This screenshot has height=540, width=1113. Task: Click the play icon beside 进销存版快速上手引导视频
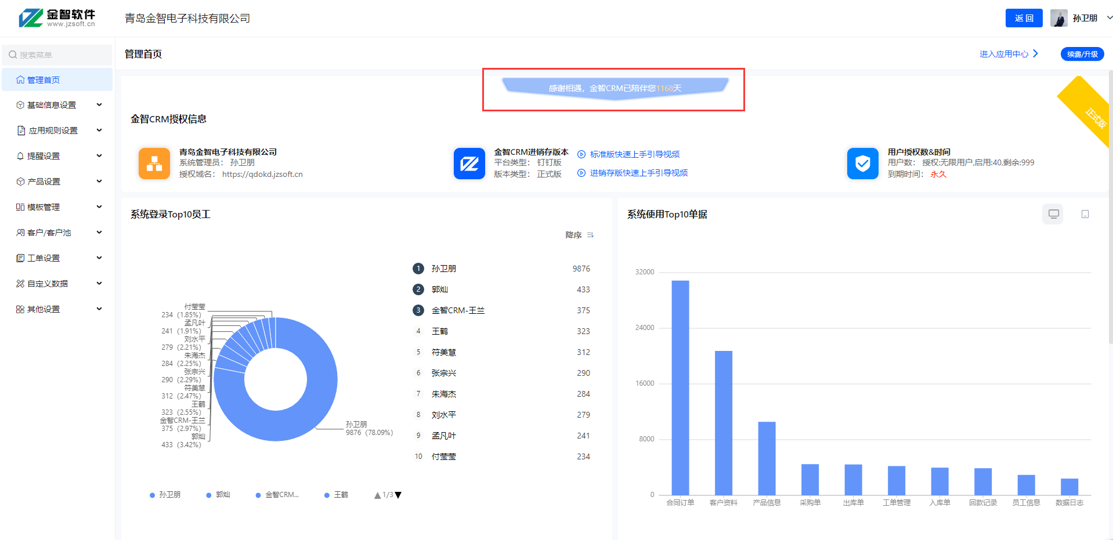click(x=581, y=173)
